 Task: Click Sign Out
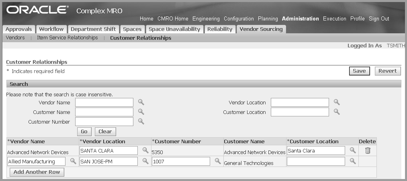click(x=379, y=19)
